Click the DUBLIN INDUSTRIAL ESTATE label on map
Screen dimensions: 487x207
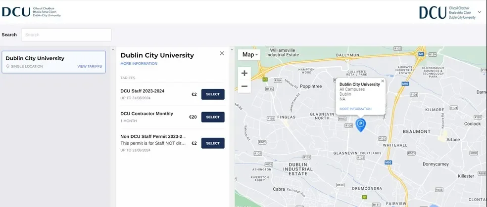[x=298, y=169]
